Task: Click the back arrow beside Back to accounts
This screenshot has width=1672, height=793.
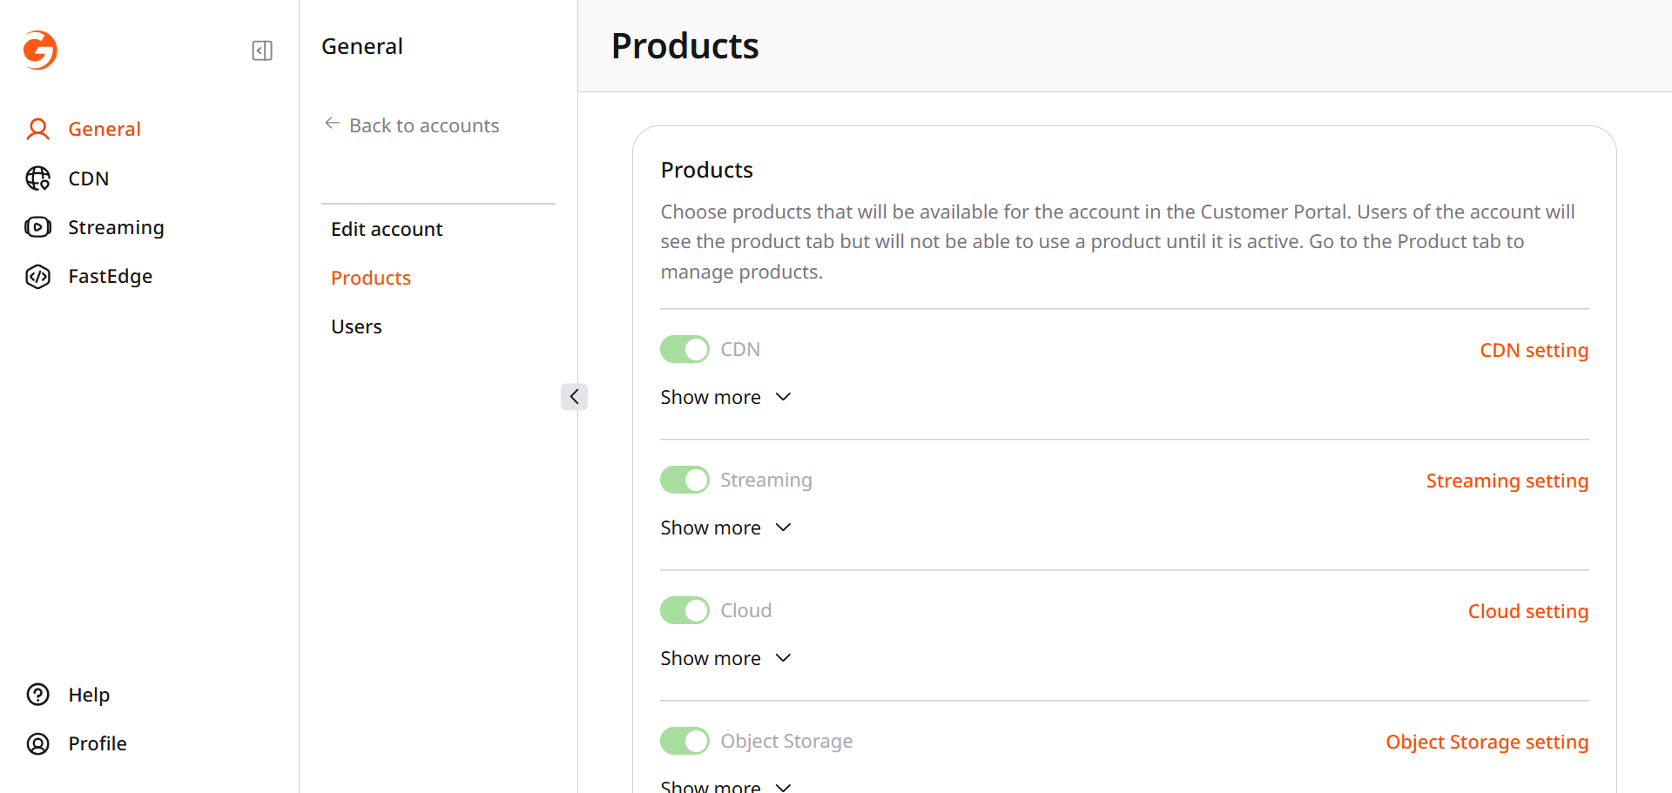Action: click(x=332, y=124)
